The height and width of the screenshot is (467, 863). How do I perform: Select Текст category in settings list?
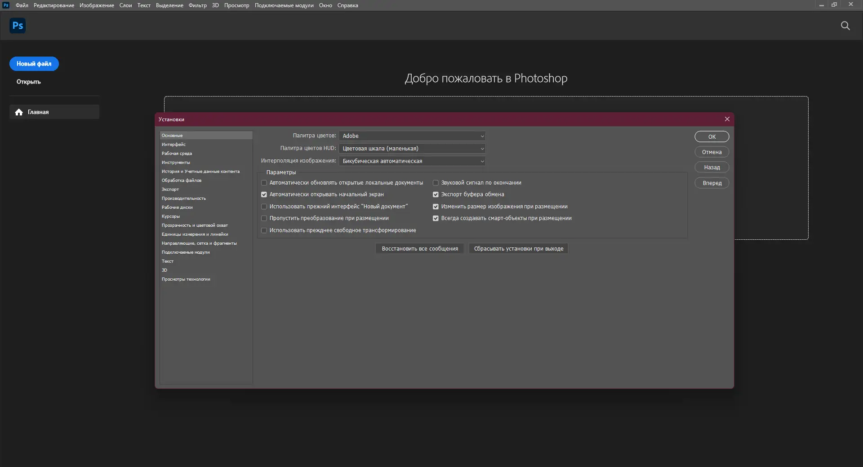(x=206, y=261)
